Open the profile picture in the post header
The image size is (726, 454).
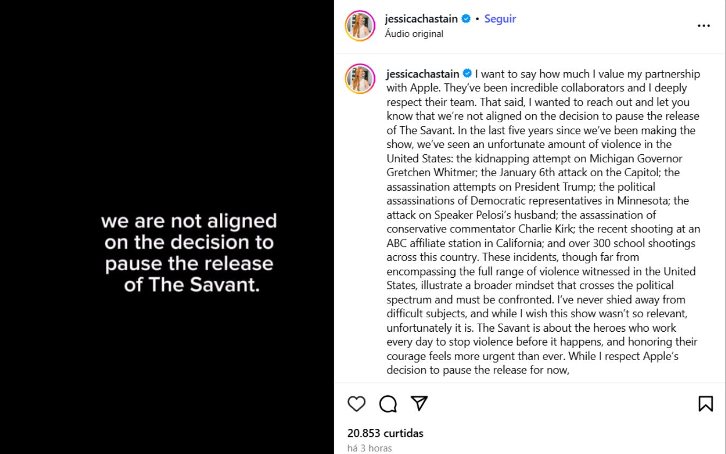360,26
